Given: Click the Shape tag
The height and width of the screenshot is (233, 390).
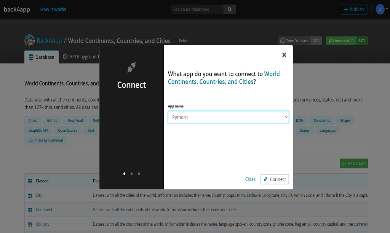Looking at the screenshot, I should pos(345,120).
